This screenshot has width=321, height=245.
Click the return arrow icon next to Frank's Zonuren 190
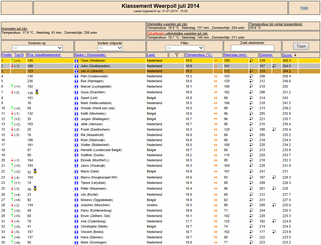coord(274,129)
